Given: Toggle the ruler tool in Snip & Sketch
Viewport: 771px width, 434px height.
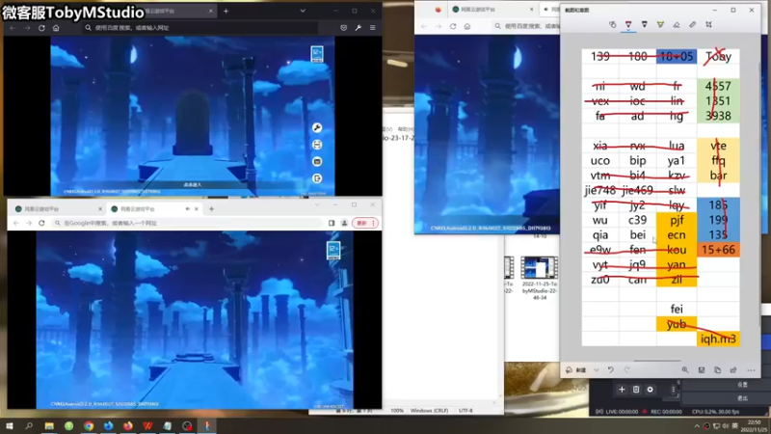Looking at the screenshot, I should (692, 25).
